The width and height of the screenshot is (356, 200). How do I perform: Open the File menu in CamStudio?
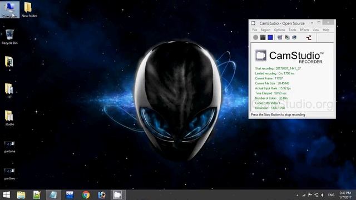(255, 30)
